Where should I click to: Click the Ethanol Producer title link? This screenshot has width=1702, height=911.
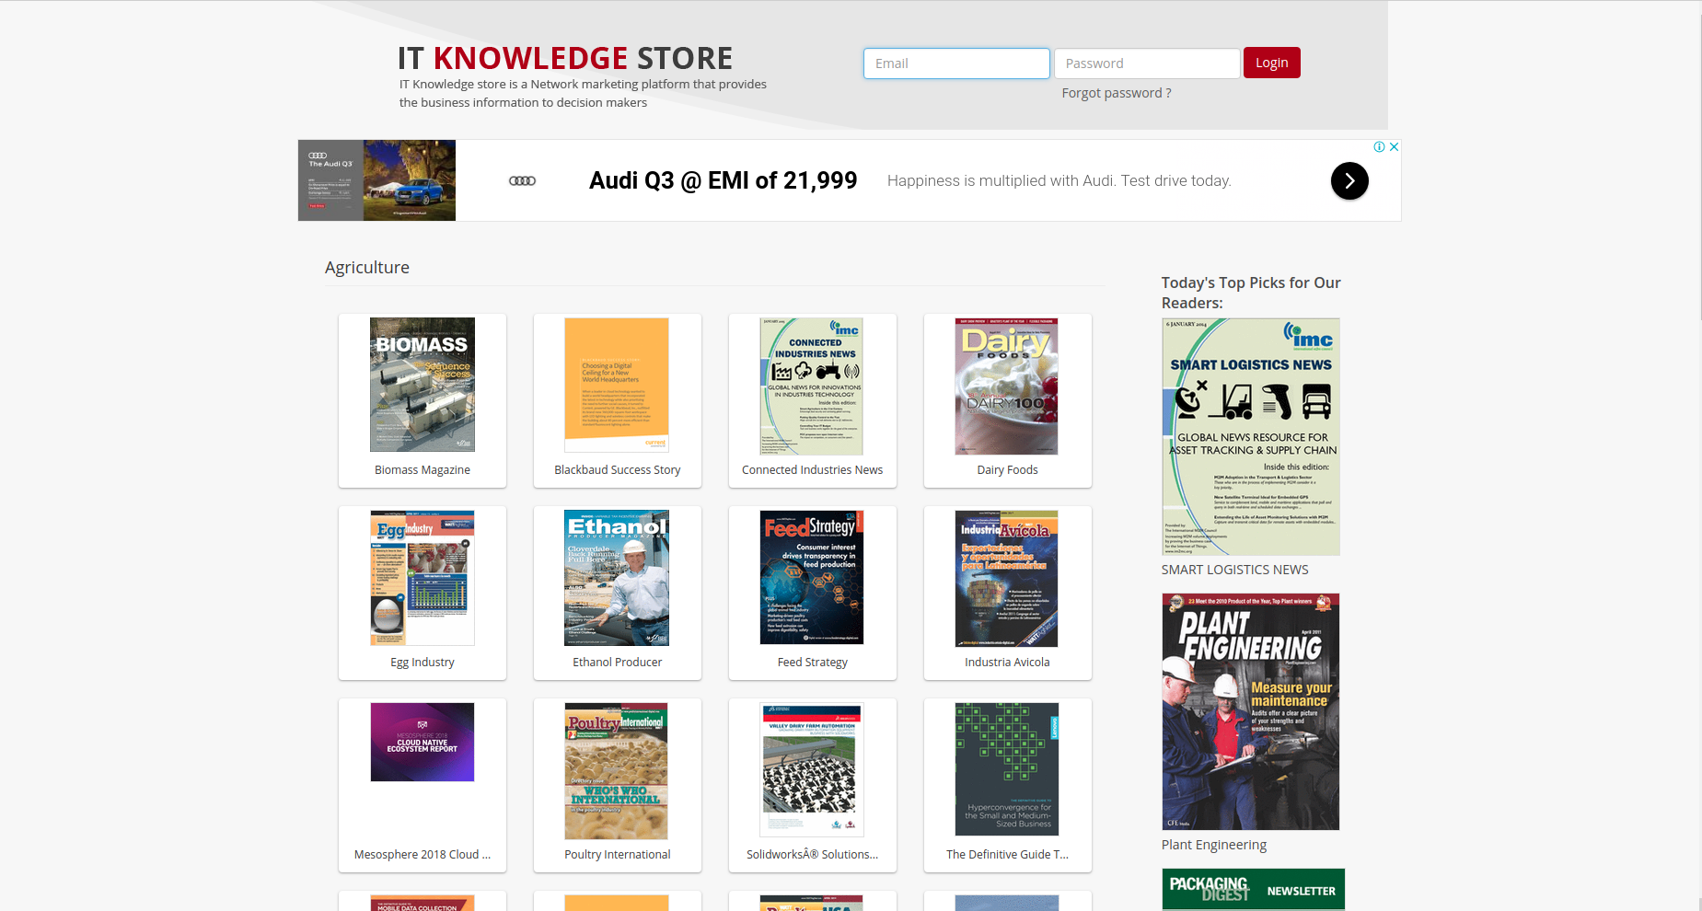click(618, 663)
